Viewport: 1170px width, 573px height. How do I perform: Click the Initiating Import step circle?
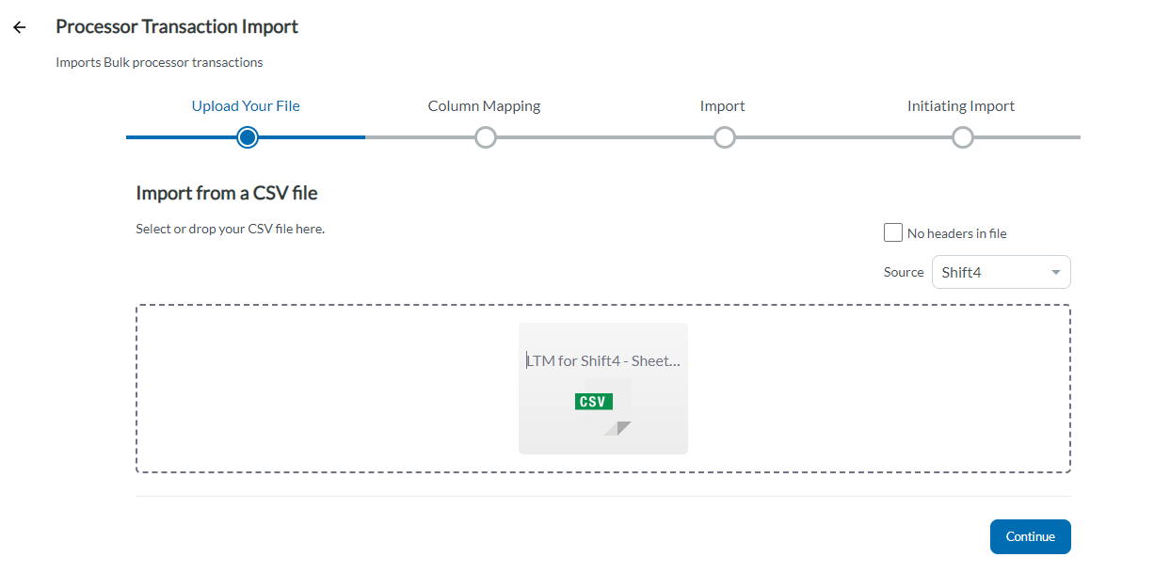962,138
